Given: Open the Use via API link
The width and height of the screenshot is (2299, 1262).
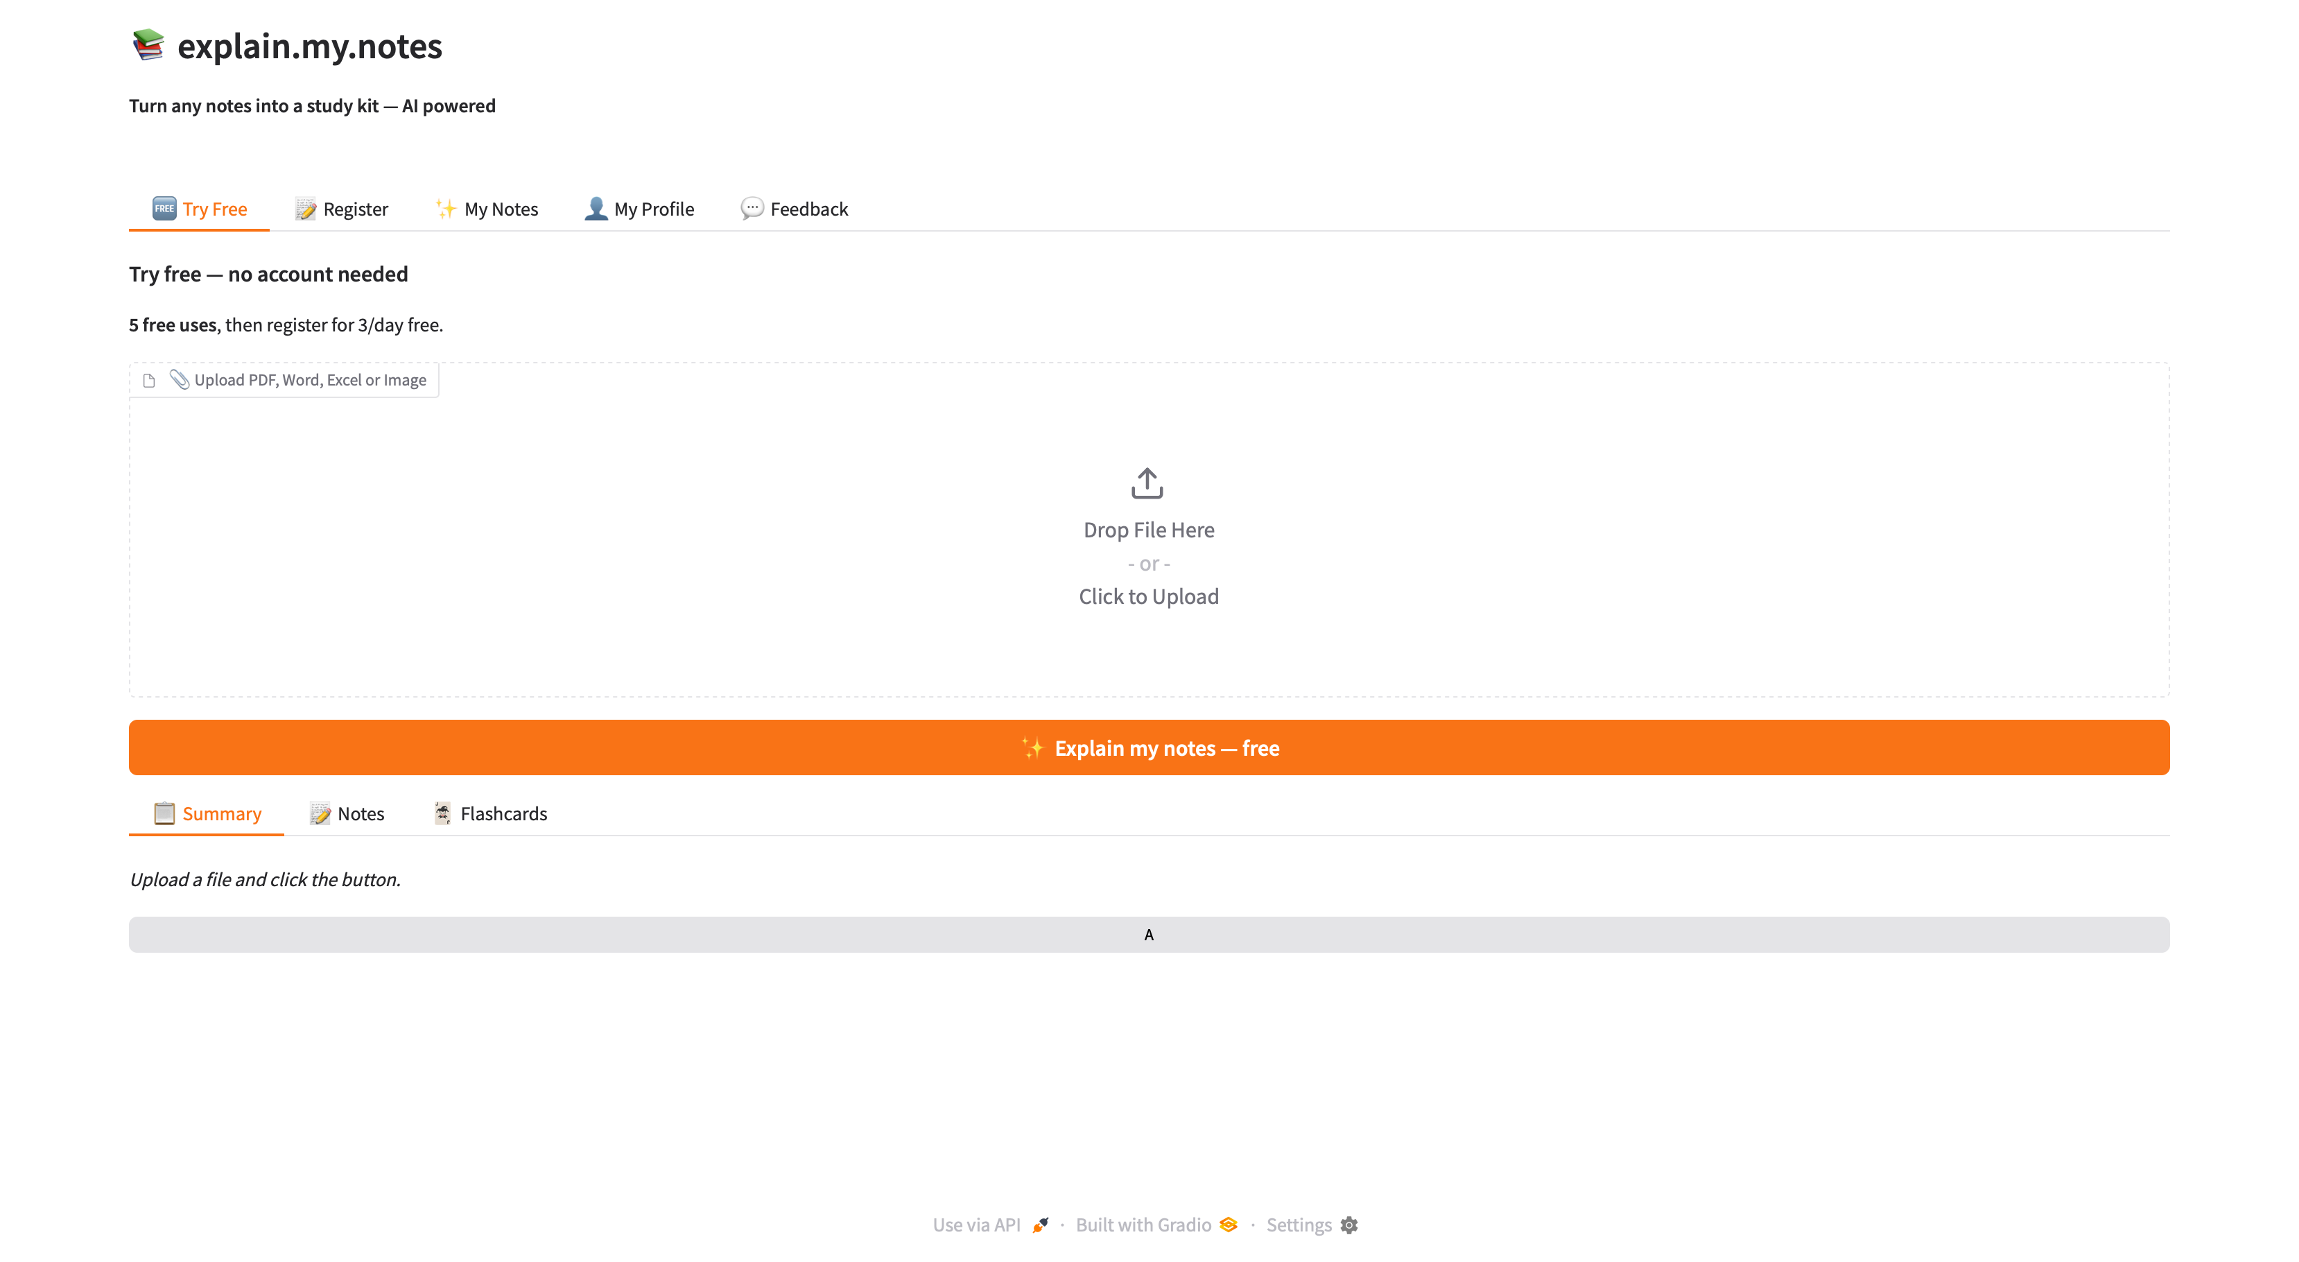Looking at the screenshot, I should (991, 1225).
